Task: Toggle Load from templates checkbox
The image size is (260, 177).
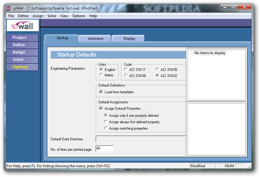Action: (116, 92)
